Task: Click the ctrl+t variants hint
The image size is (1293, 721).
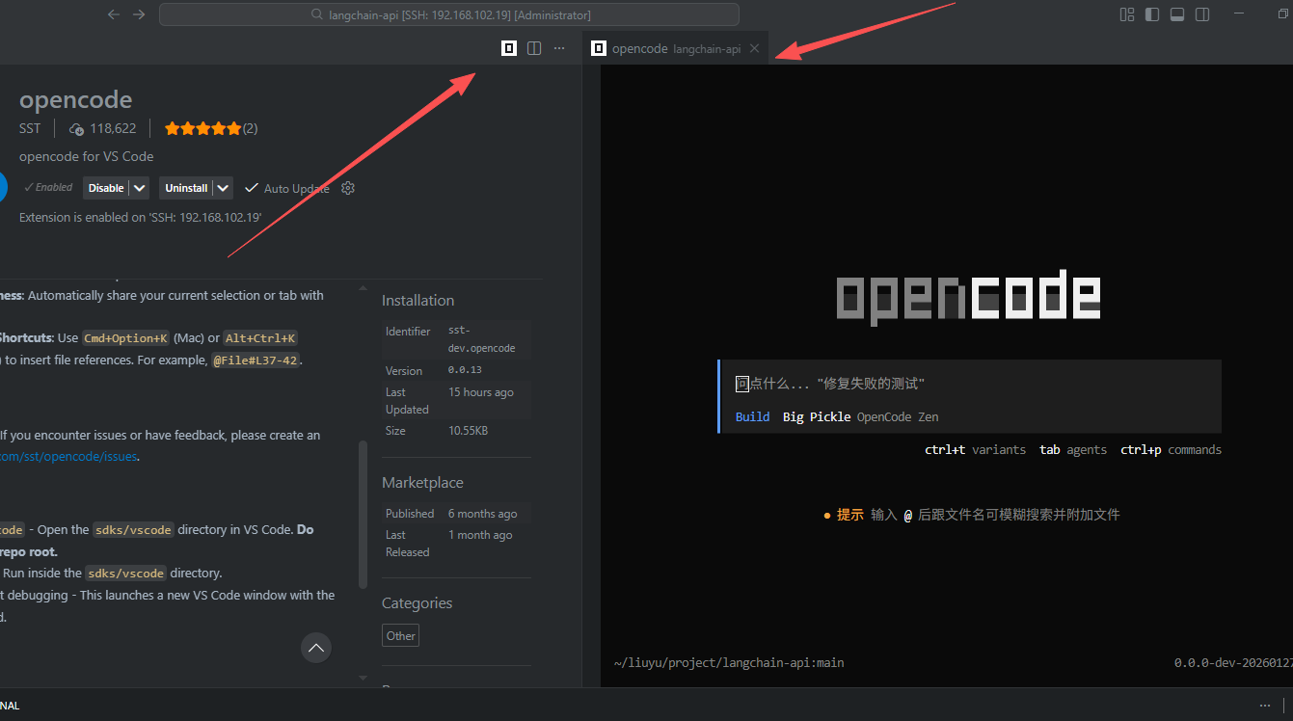Action: click(x=975, y=450)
